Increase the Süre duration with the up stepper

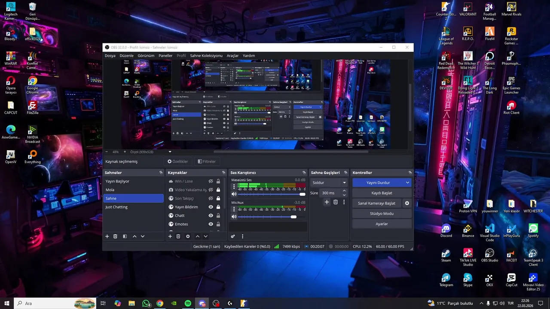[344, 191]
